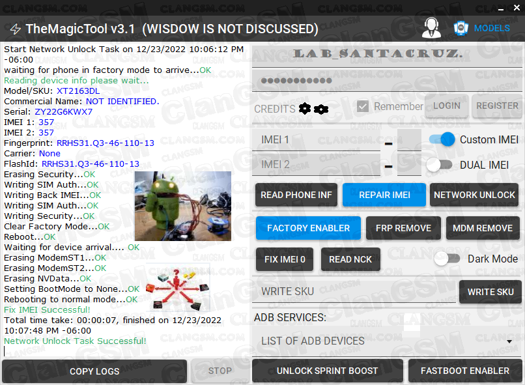Screen dimensions: 525x385
Task: Click FASTBOOT ENABLER button
Action: [464, 371]
